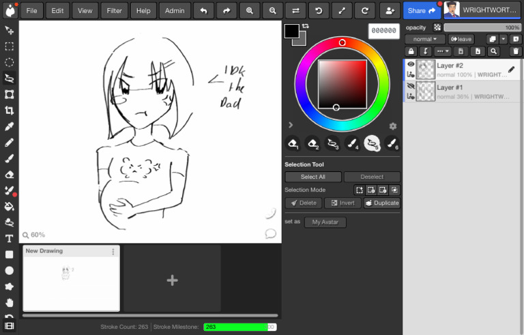Viewport: 524px width, 335px height.
Task: Click the blue Share button
Action: coord(421,11)
